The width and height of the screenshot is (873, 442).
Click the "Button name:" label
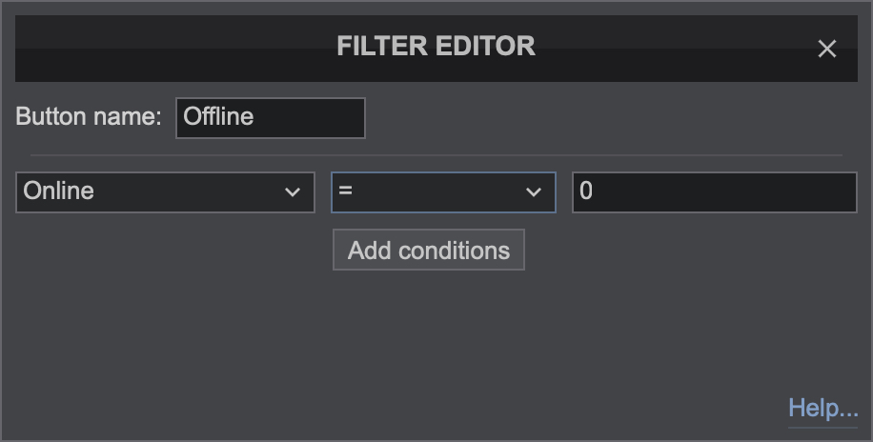click(89, 116)
